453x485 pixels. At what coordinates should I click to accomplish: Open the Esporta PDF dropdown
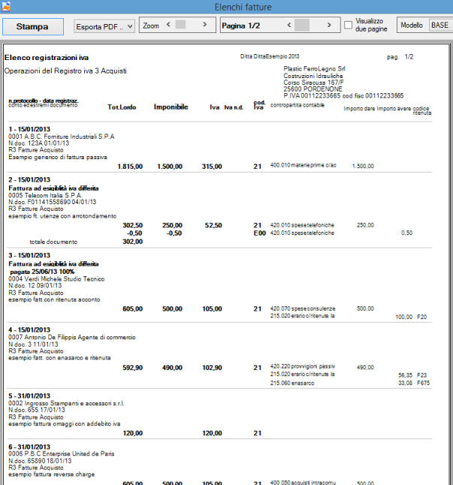(x=104, y=26)
